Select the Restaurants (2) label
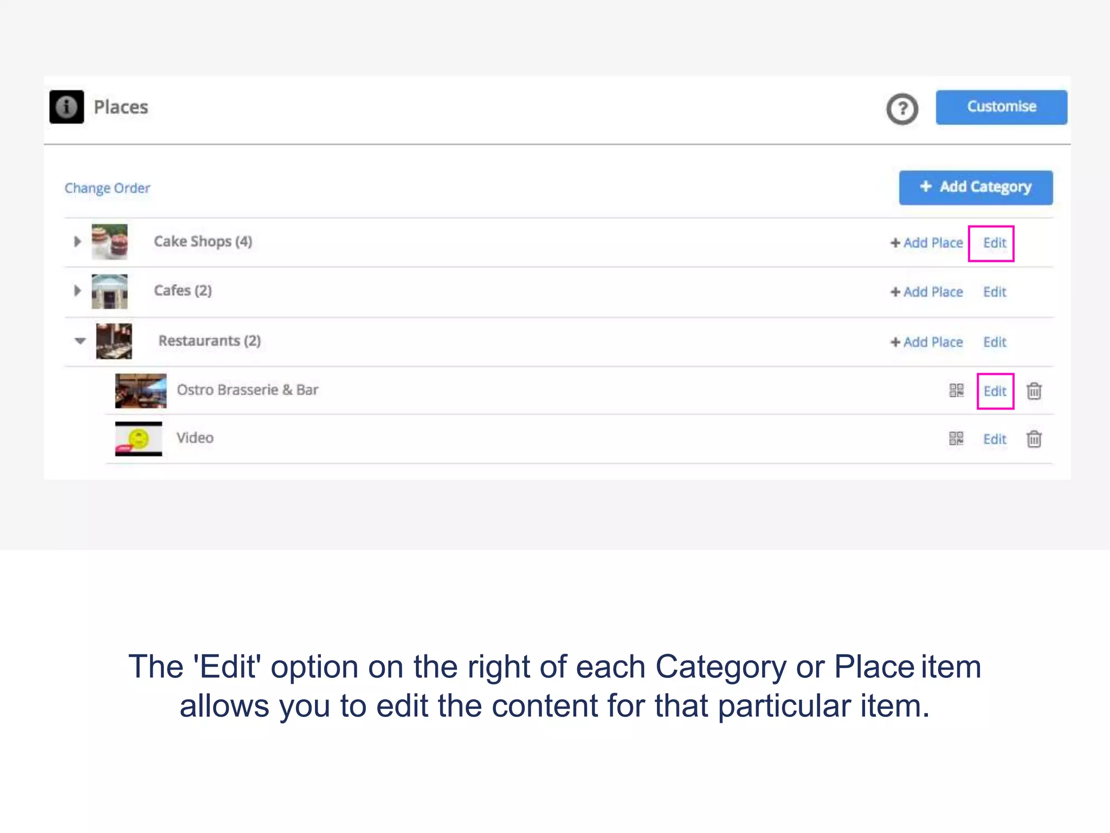This screenshot has height=833, width=1110. (x=210, y=341)
